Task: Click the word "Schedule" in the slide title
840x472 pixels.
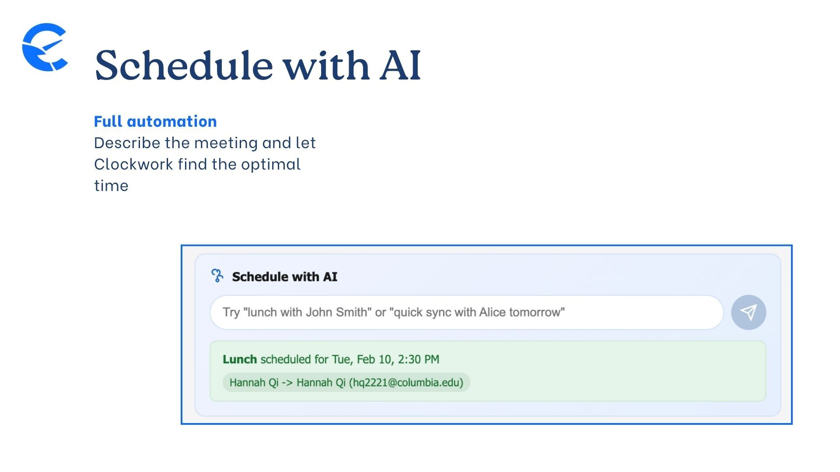Action: click(x=184, y=66)
